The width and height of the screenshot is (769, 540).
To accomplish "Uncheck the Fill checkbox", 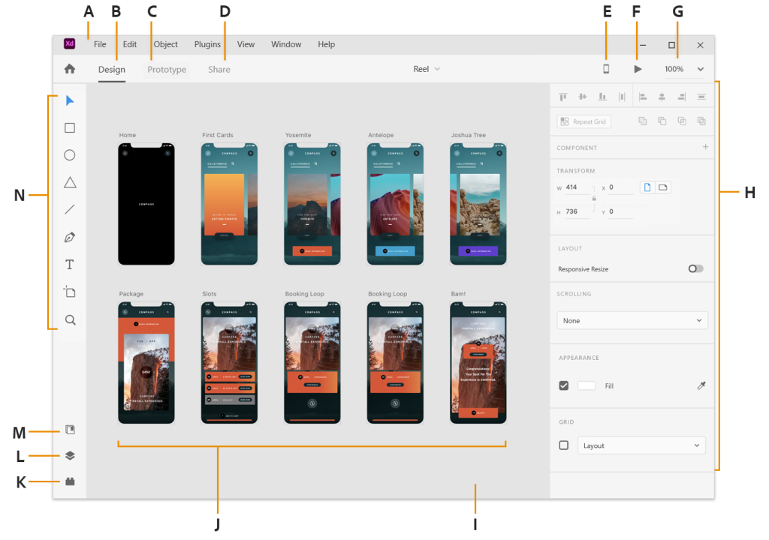I will [564, 385].
